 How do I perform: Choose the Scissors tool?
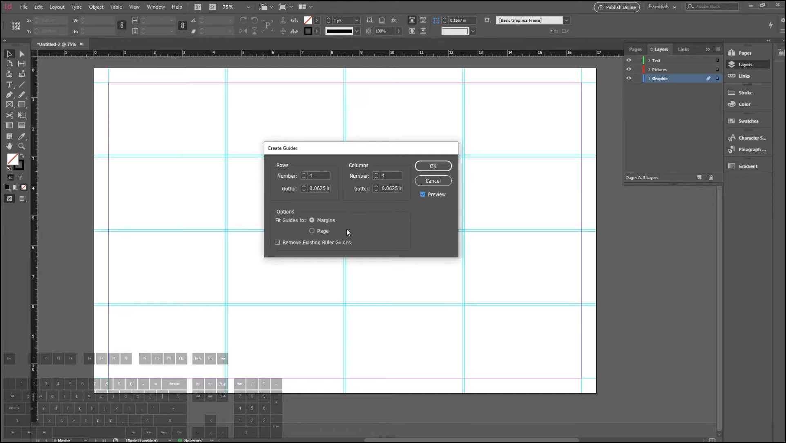pyautogui.click(x=9, y=115)
